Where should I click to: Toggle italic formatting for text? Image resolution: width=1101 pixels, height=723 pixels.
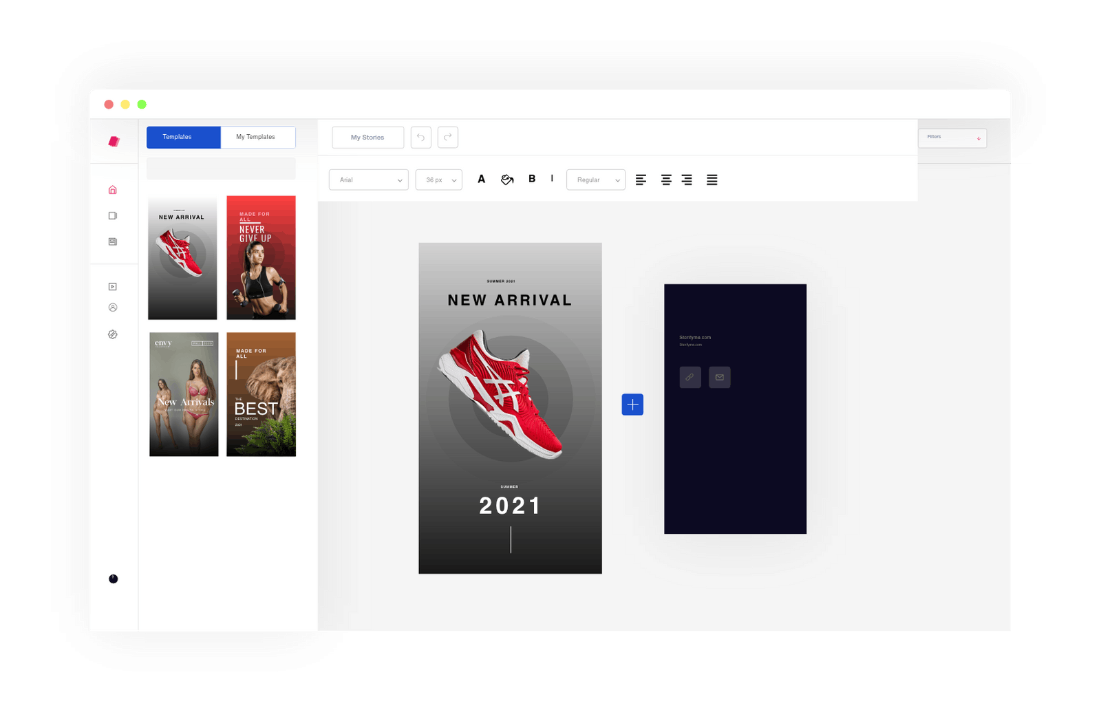coord(552,178)
